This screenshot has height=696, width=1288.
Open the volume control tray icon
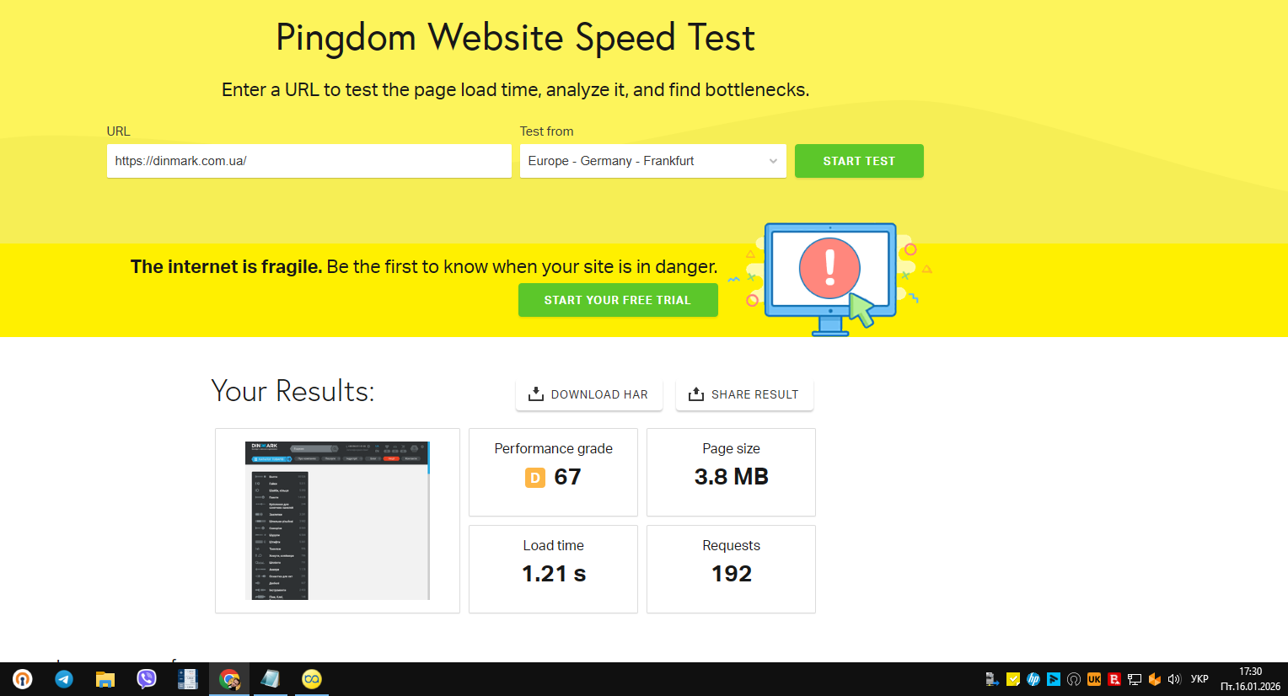[1174, 679]
